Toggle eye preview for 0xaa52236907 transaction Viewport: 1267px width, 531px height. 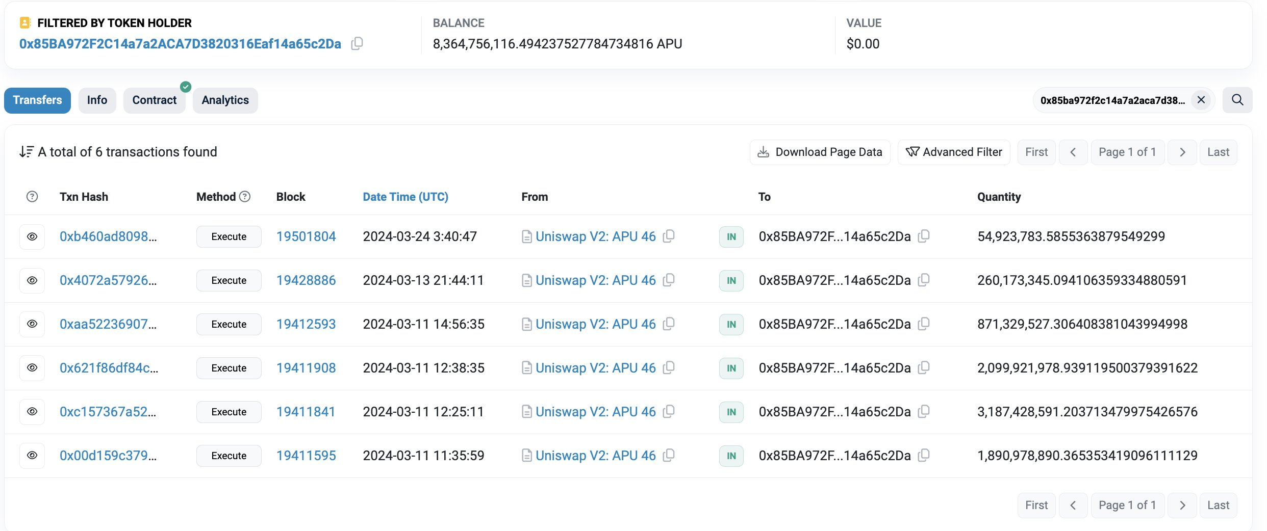[32, 324]
